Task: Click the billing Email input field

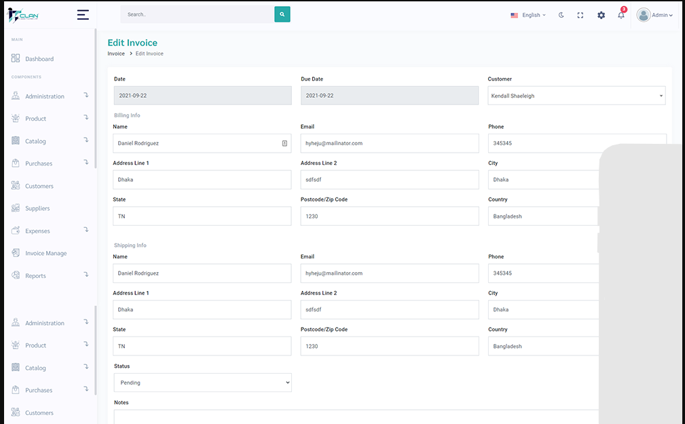Action: [x=389, y=143]
